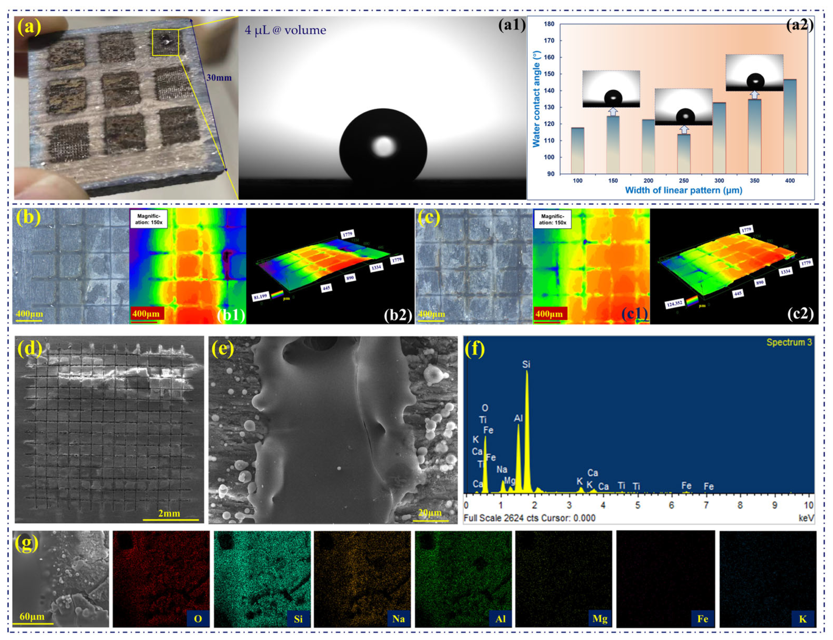
Task: Click the arrow above the 250 bar
Action: [x=684, y=130]
